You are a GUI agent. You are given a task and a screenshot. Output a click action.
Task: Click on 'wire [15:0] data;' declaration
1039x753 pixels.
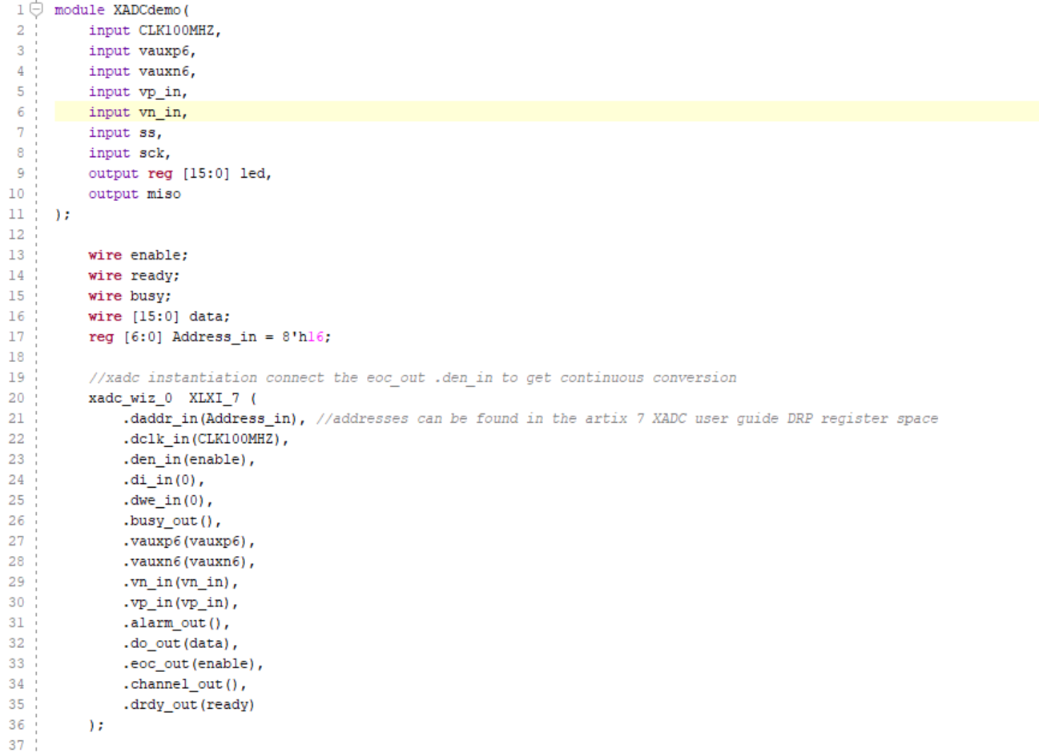tap(159, 316)
